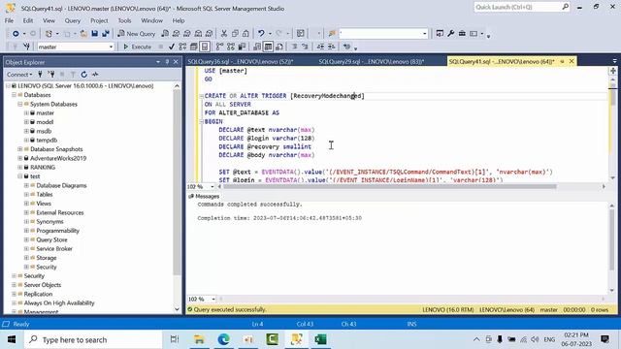The height and width of the screenshot is (349, 621).
Task: Open the Object Explorer window position dropdown
Action: (158, 62)
